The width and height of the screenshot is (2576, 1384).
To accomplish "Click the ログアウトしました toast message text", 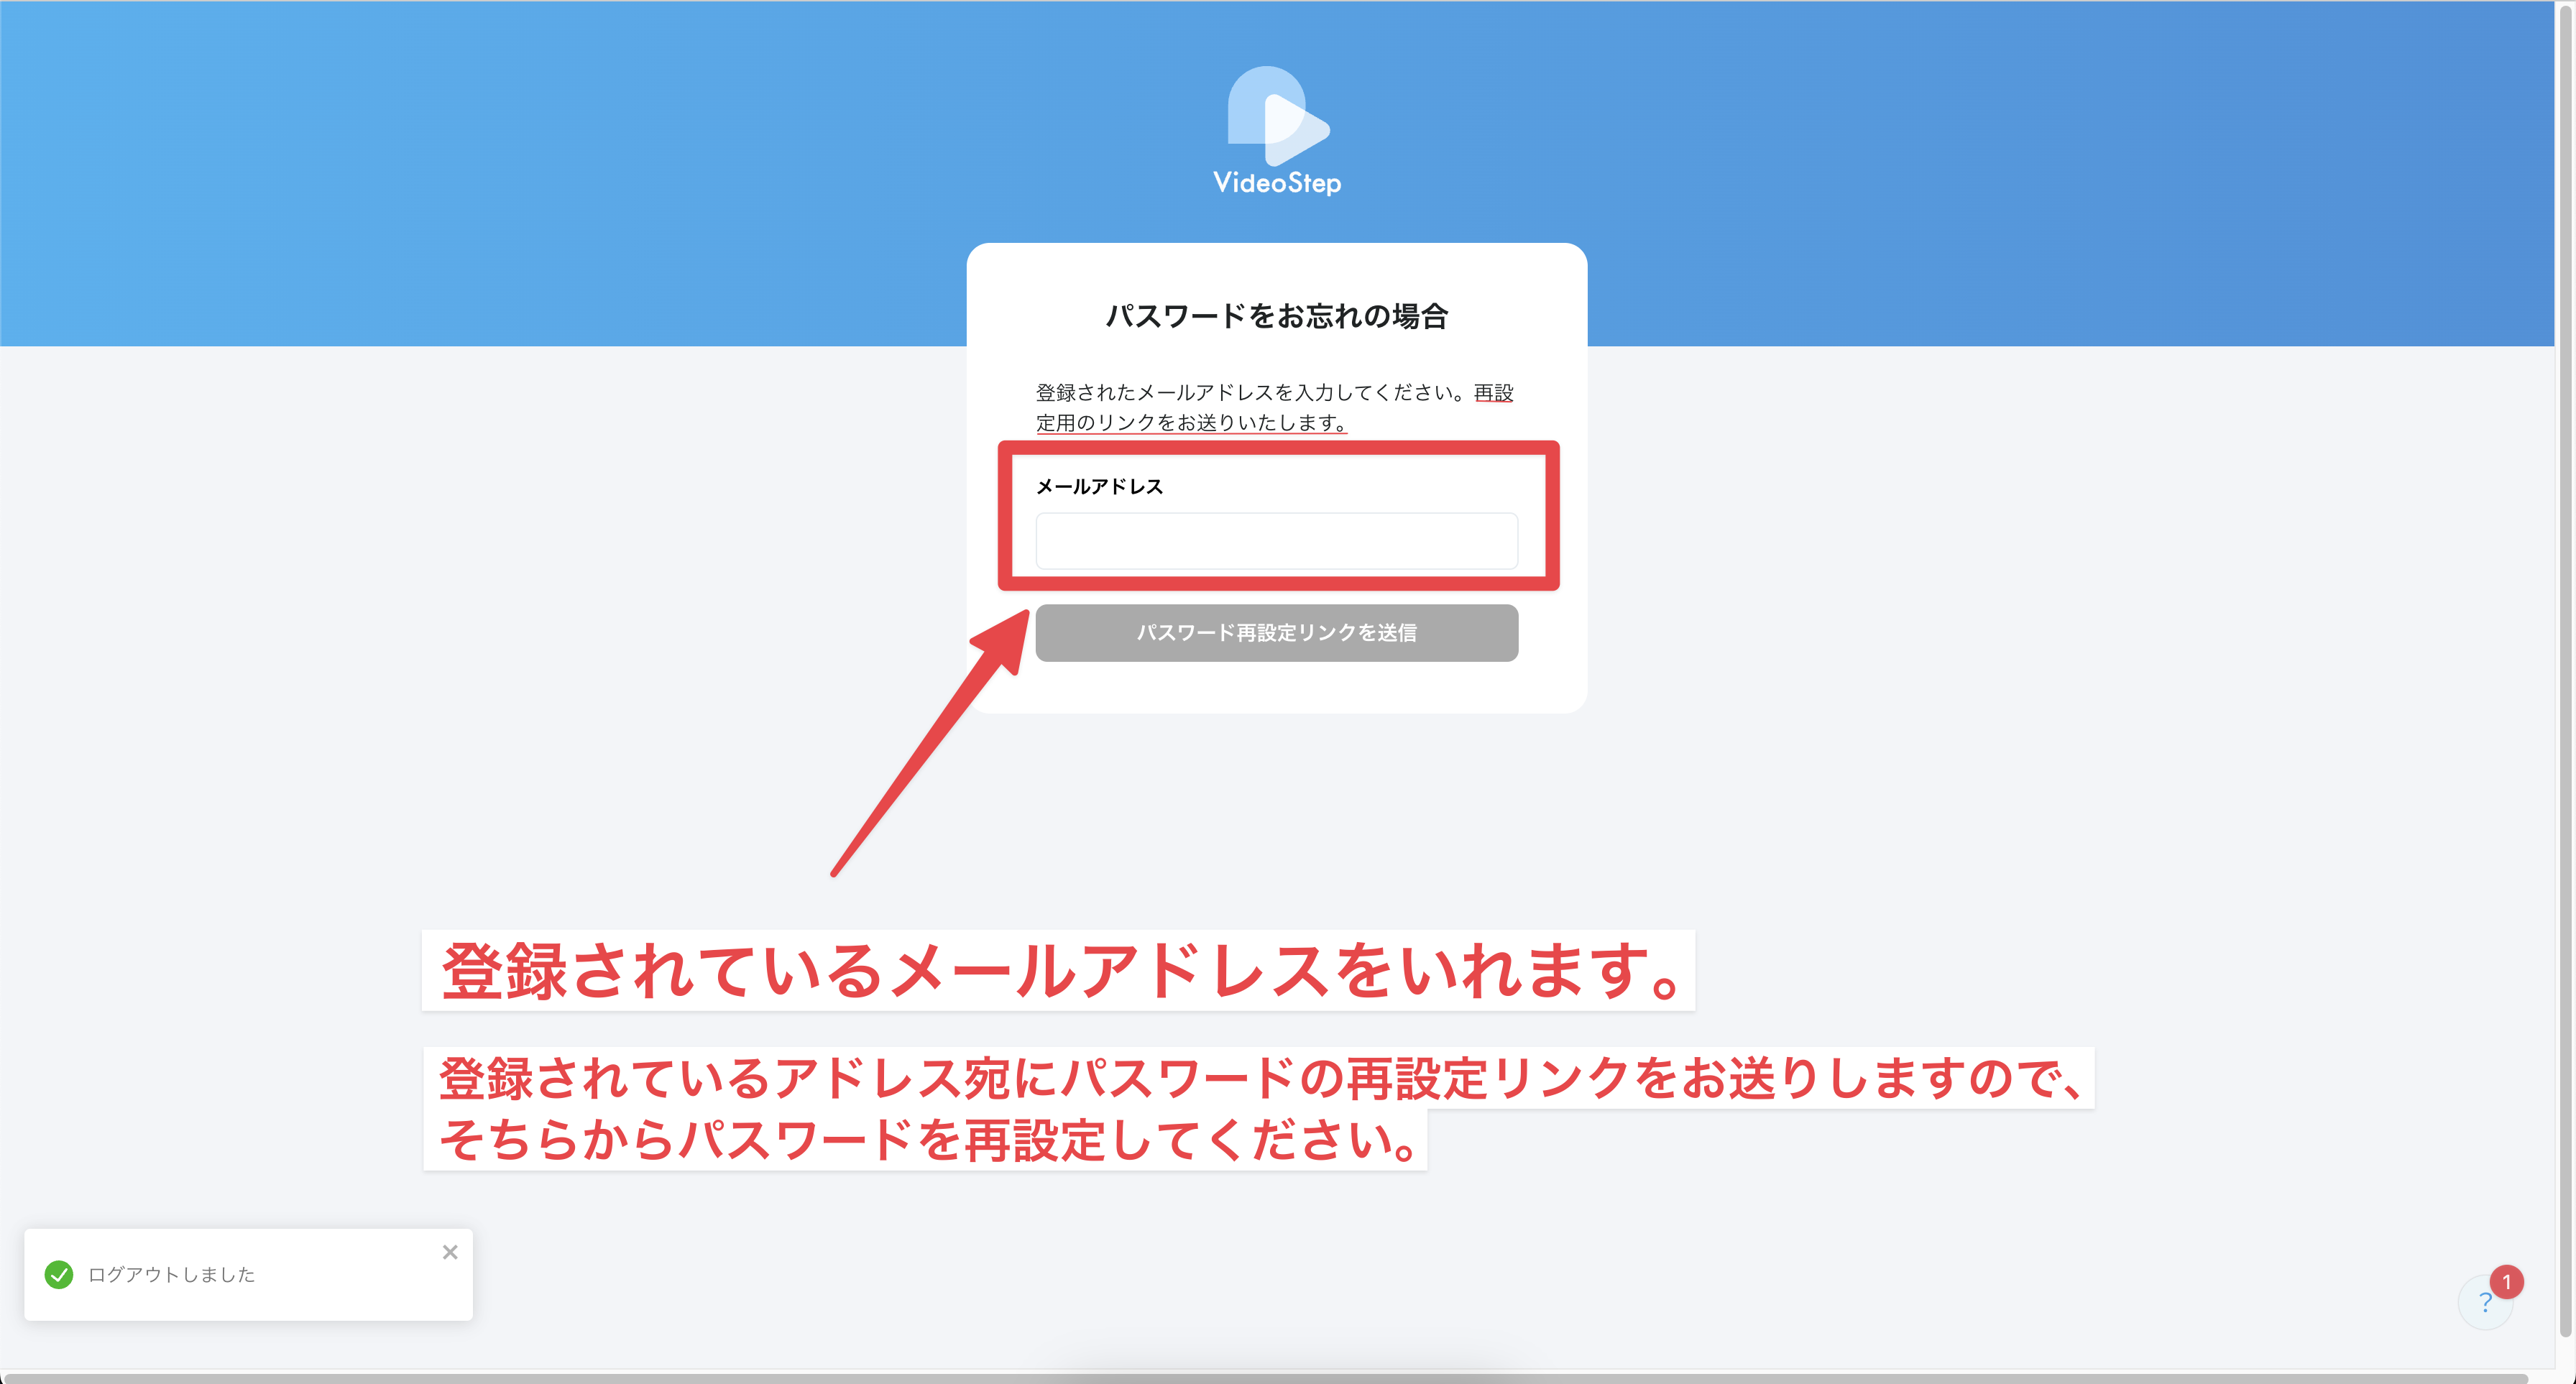I will pyautogui.click(x=171, y=1274).
